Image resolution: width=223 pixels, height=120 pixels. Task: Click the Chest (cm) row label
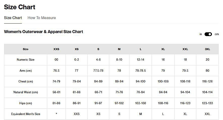coord(25,81)
